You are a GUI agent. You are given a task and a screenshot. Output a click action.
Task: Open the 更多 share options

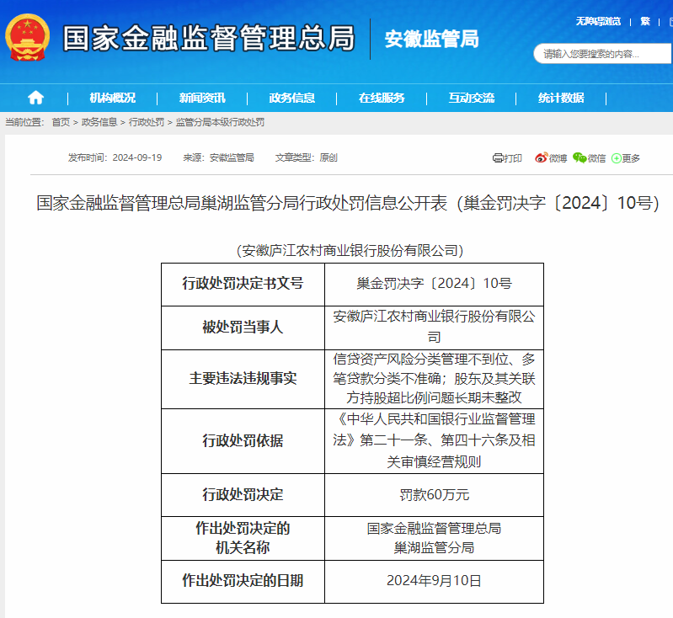(626, 157)
